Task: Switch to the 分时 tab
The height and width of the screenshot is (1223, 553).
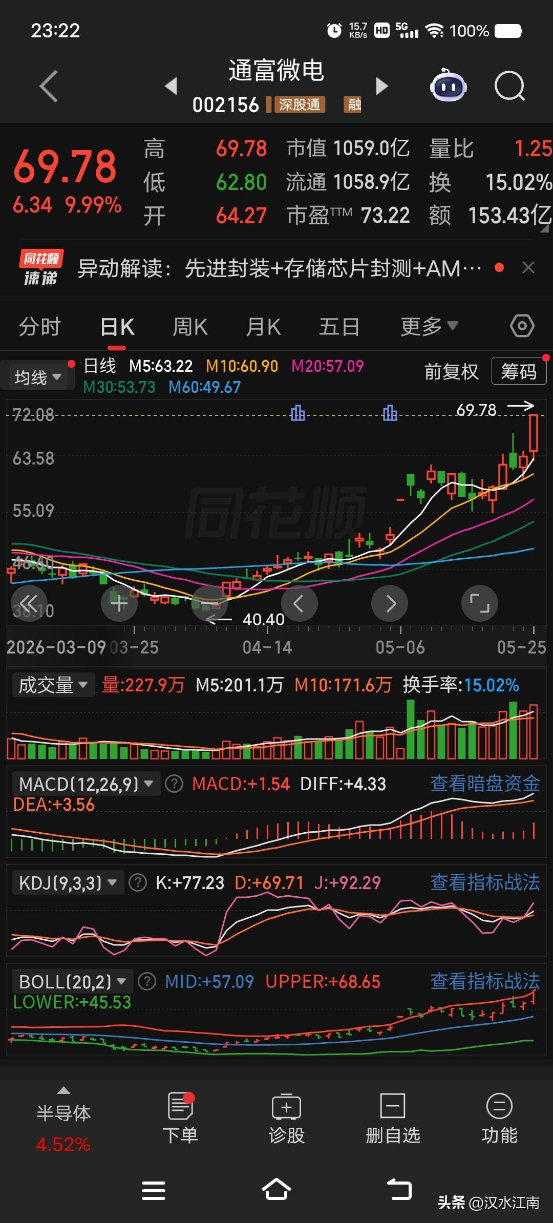Action: [40, 326]
